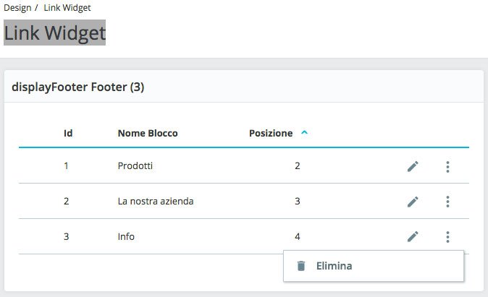The height and width of the screenshot is (297, 488).
Task: Select the La nostra azienda row name
Action: coord(156,202)
